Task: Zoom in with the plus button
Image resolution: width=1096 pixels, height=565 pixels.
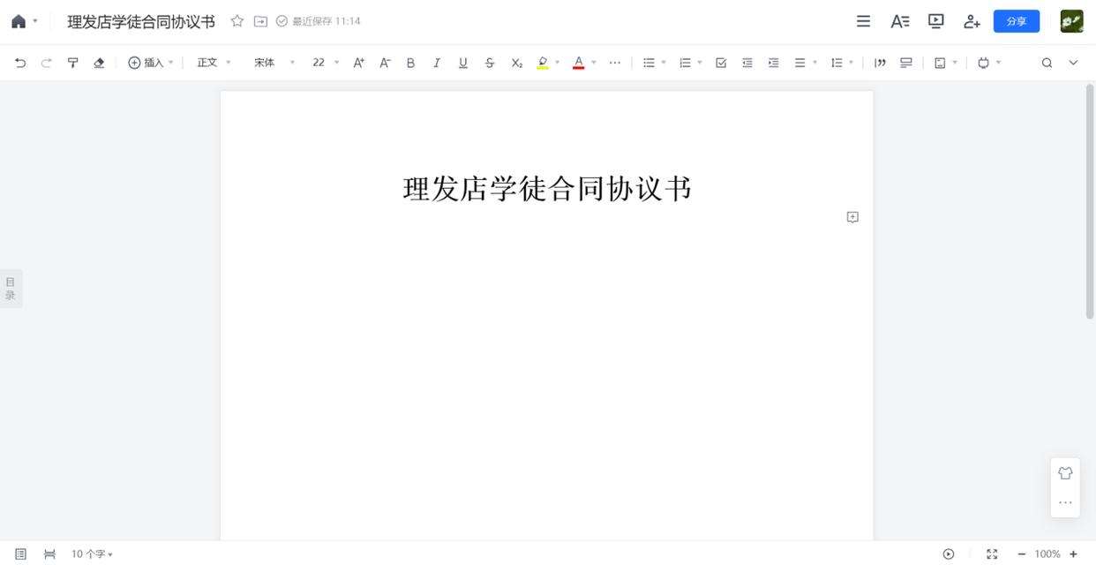Action: 1073,554
